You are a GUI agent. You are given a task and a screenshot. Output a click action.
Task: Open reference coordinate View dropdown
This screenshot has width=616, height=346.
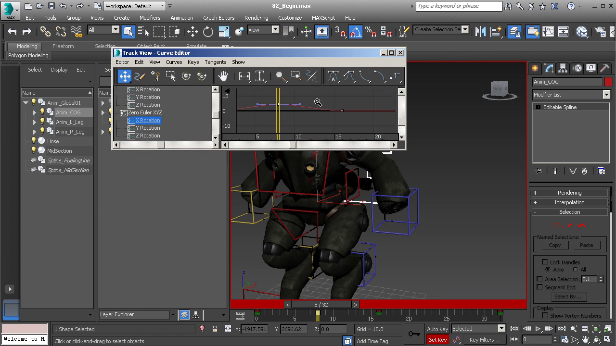tap(263, 30)
